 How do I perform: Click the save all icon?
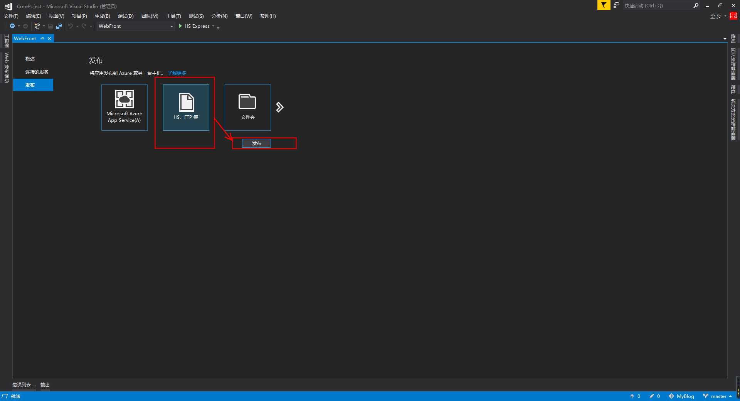pos(59,26)
